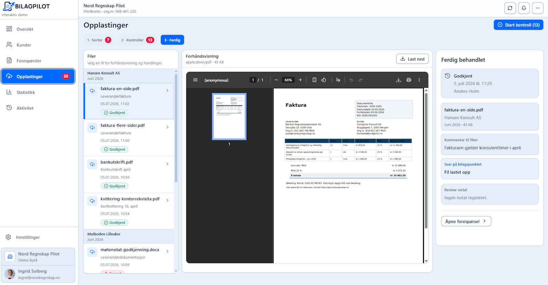Screen dimensions: 548x285
Task: Open Ingrid Solberg user profile
Action: pos(38,274)
